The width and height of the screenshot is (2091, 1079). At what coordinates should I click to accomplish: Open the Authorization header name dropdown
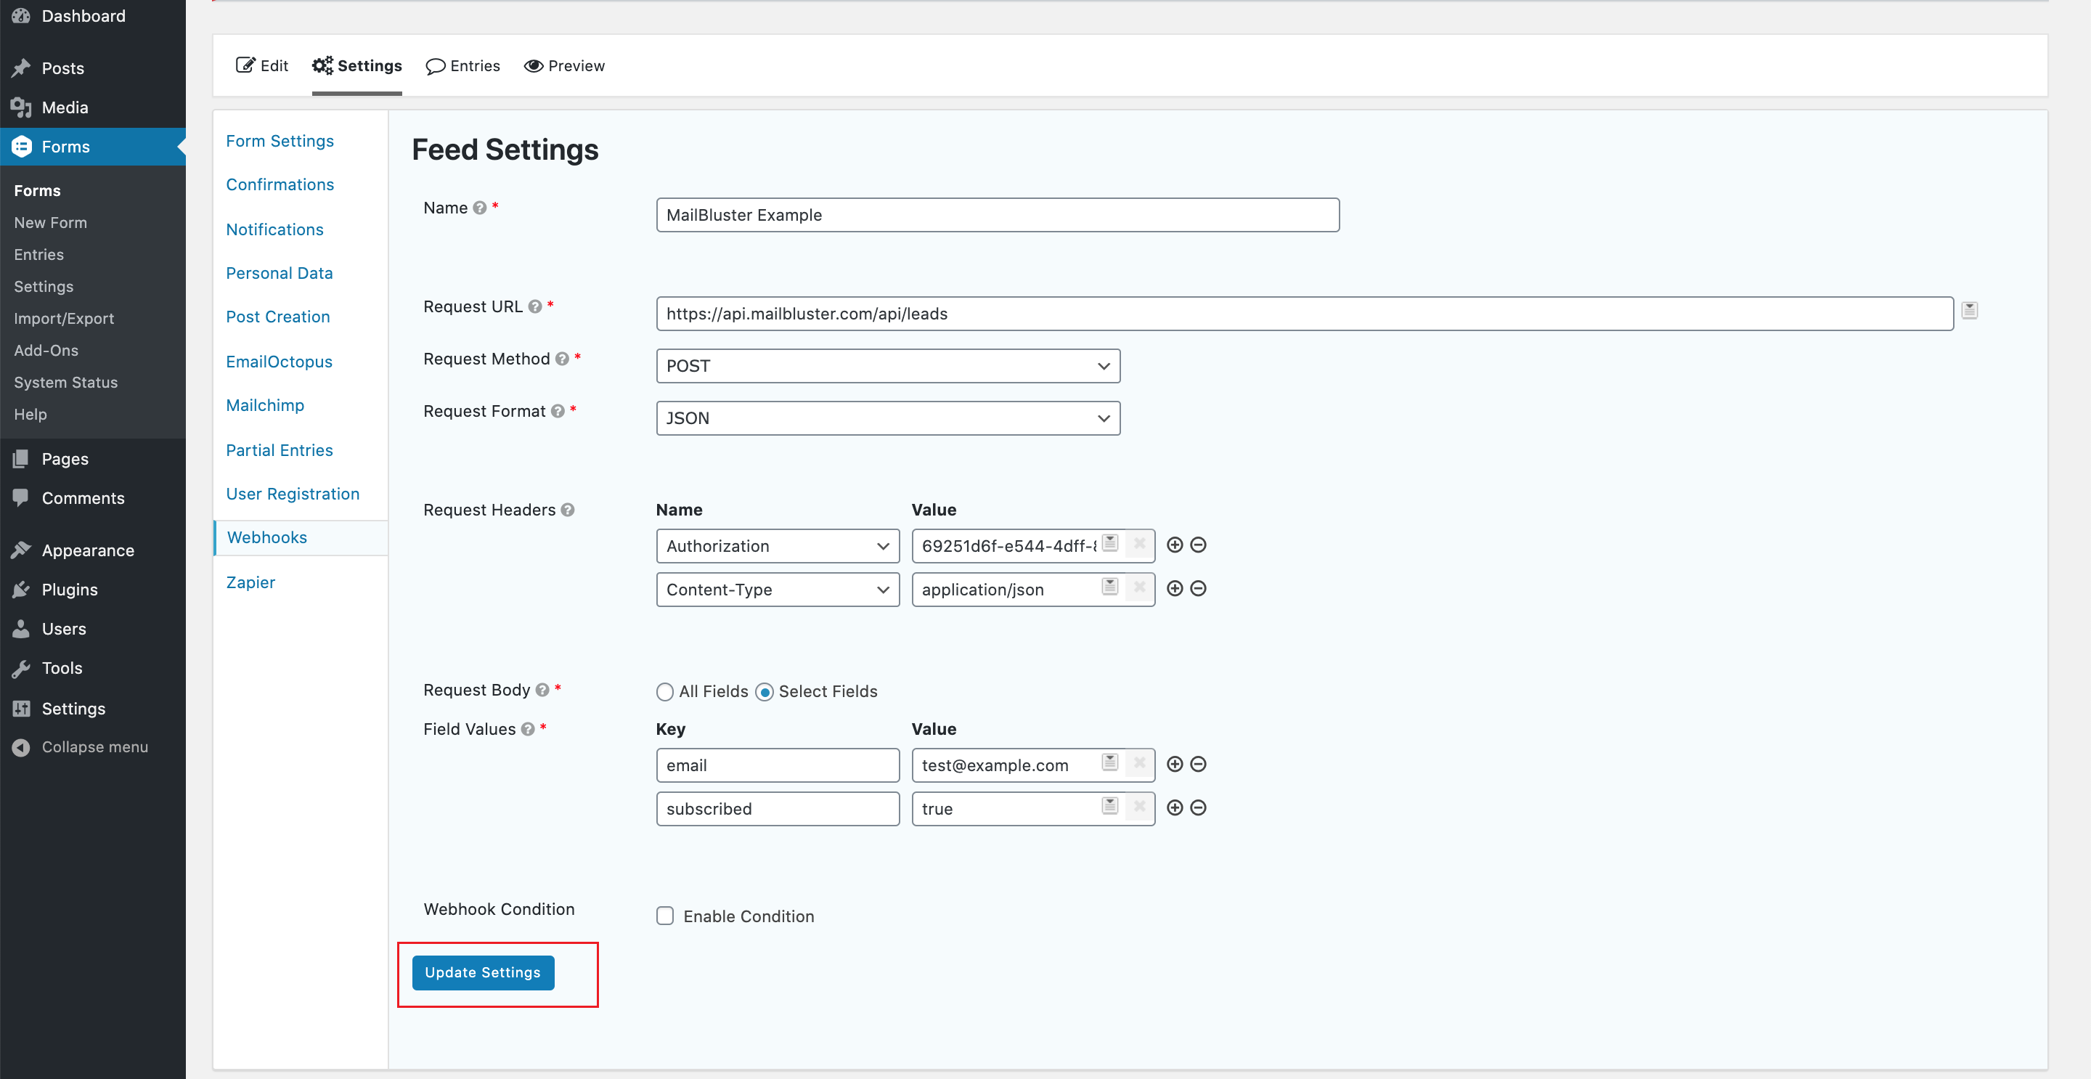pos(777,545)
